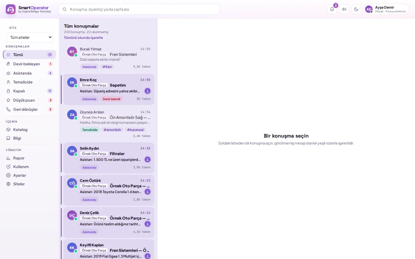Click the unread badge on Selin Aydın
415x259 pixels.
[148, 159]
